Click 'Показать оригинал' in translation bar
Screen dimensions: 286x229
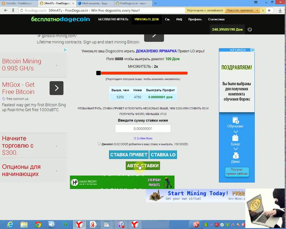[x=240, y=10]
